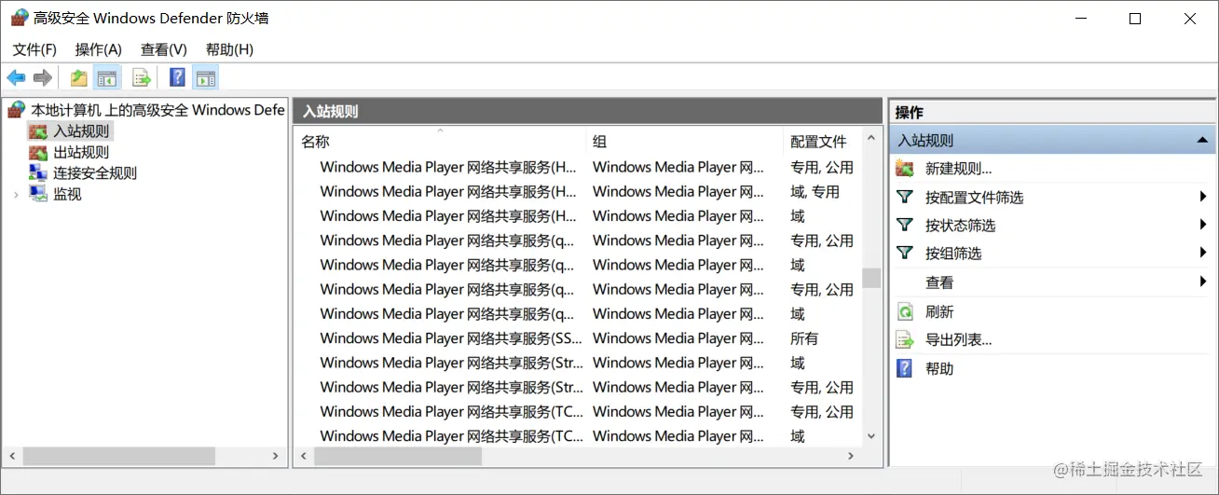Click right arrow of rules list horizontal scrollbar

(851, 456)
